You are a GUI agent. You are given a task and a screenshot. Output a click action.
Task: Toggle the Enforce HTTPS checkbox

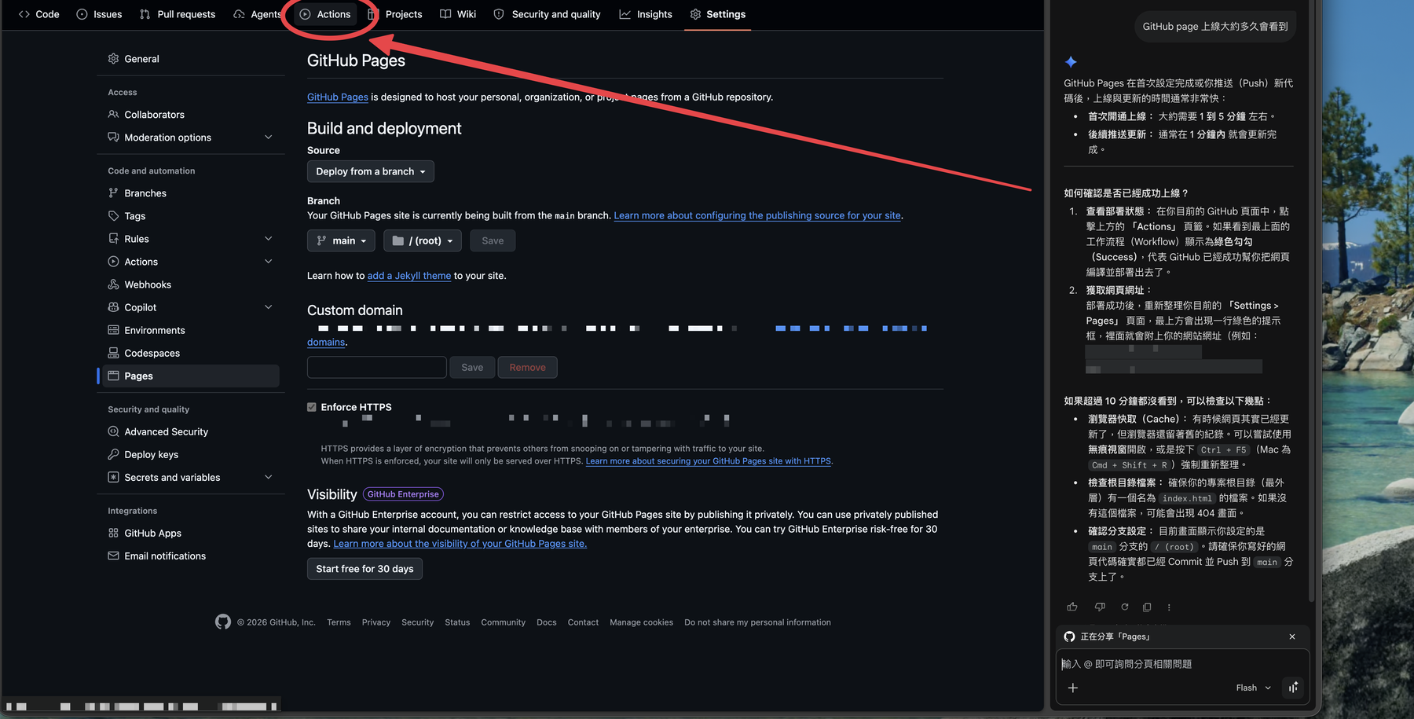312,407
